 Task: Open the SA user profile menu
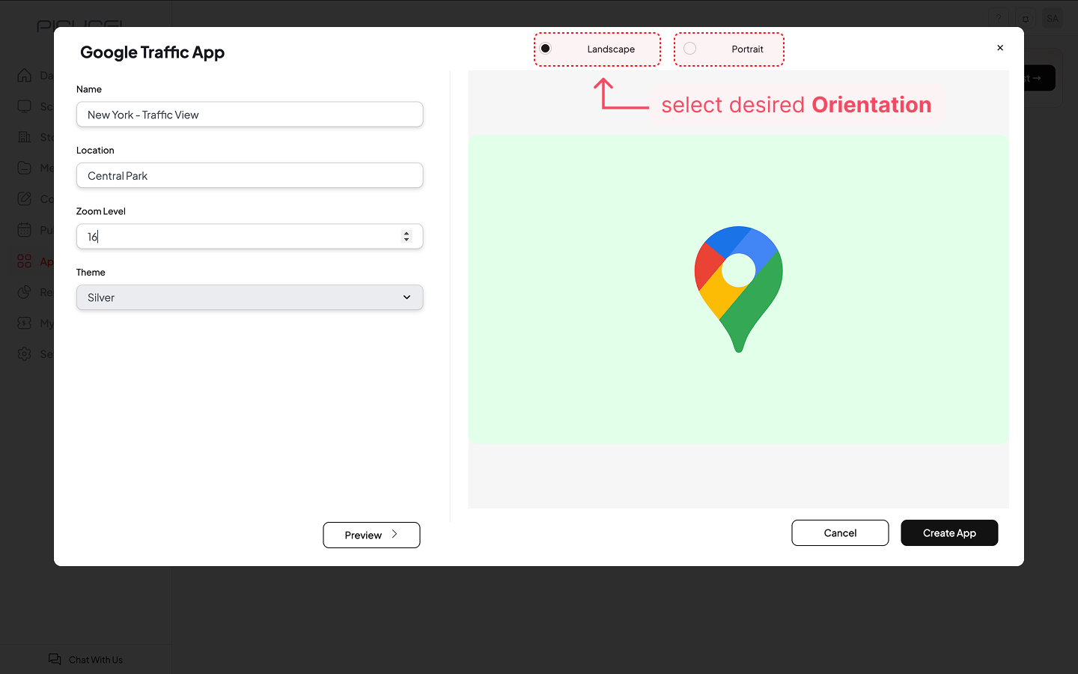(1053, 19)
